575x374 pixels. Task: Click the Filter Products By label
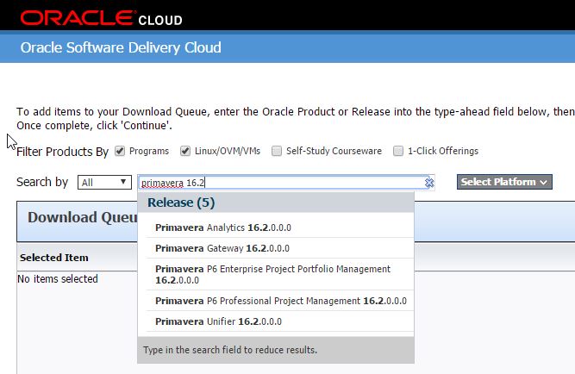[62, 152]
